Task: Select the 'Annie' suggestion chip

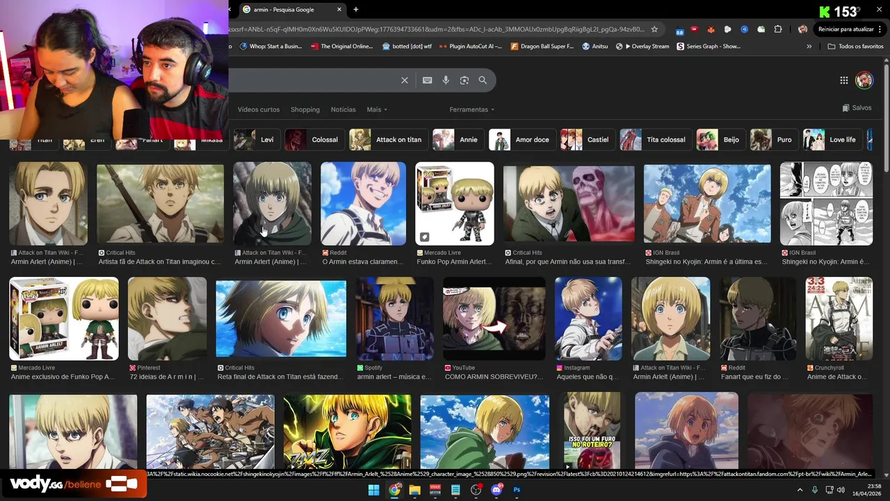Action: point(458,140)
